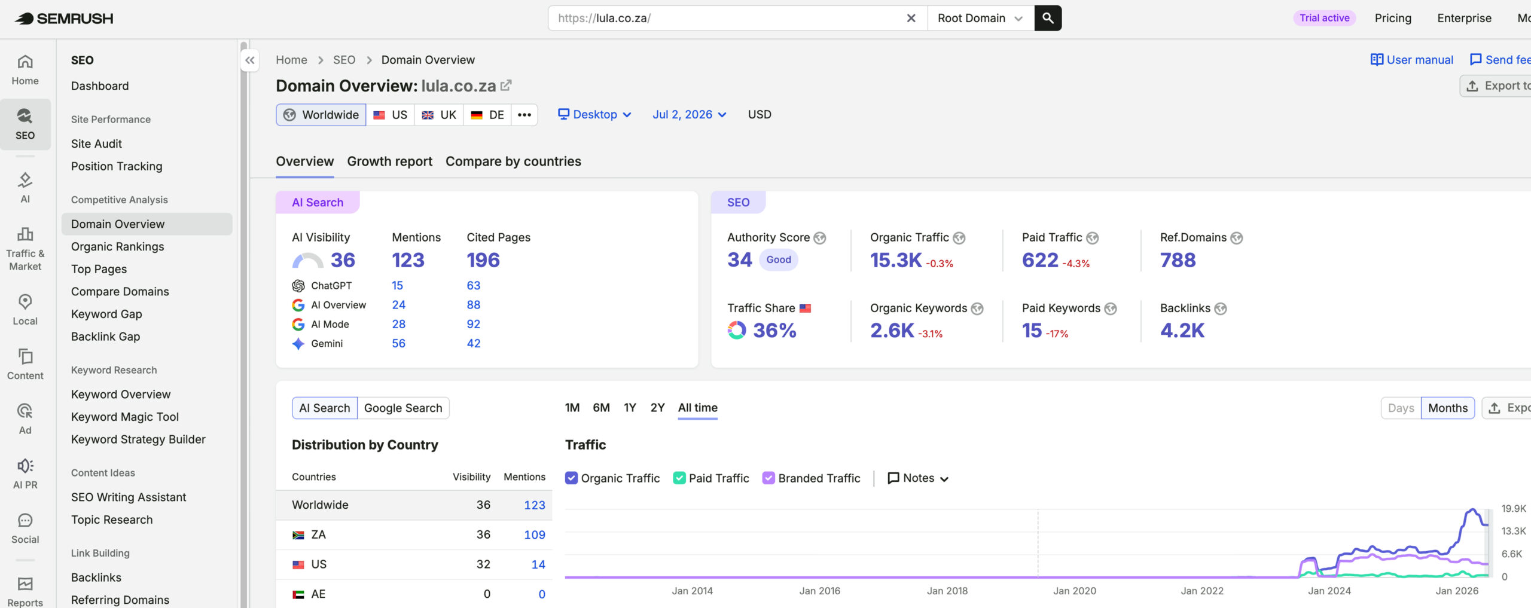Screen dimensions: 1531x608
Task: Open Keyword Magic Tool in sidebar
Action: 124,417
